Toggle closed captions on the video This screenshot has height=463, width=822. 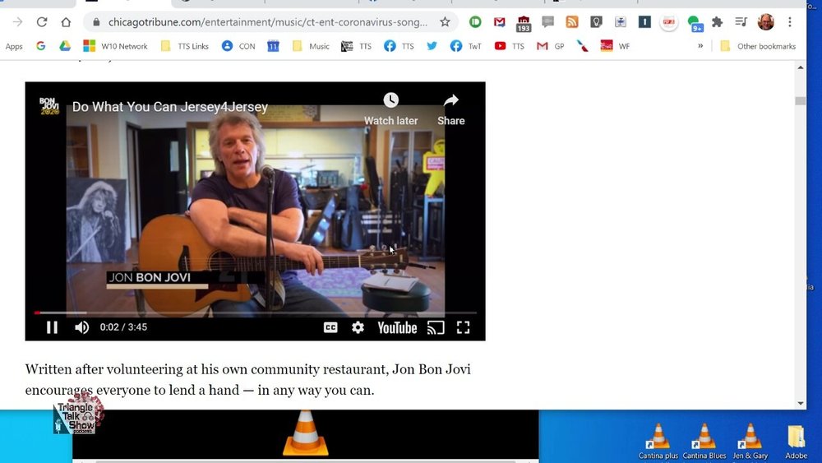[x=330, y=327]
